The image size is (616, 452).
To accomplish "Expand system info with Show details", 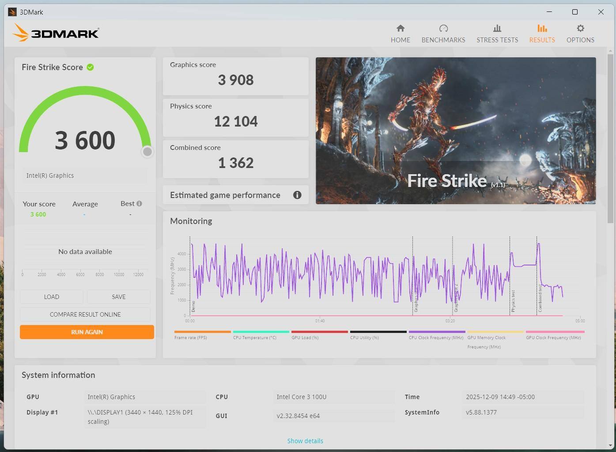I will pyautogui.click(x=305, y=441).
